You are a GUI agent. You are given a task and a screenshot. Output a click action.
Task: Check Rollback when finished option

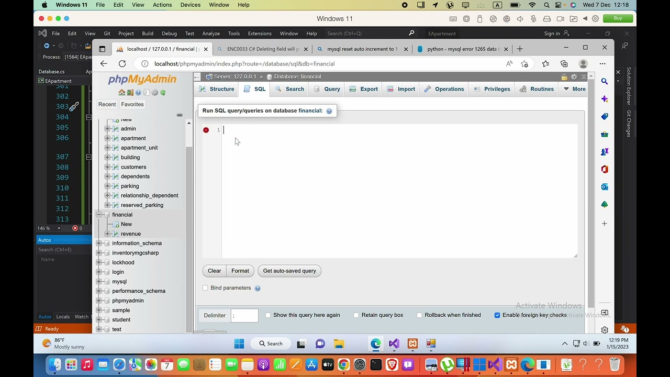(x=420, y=315)
